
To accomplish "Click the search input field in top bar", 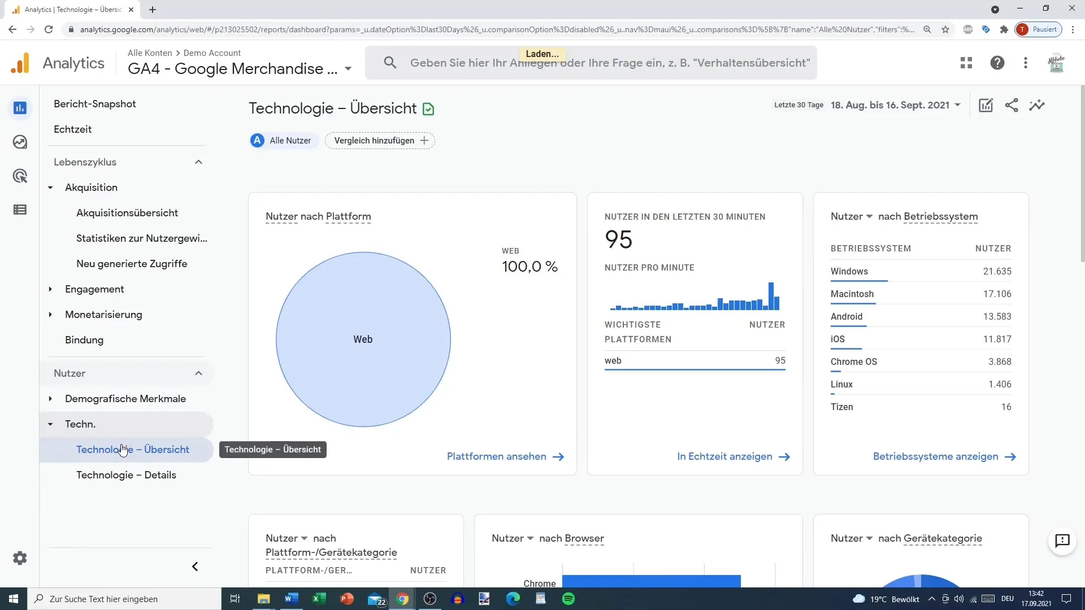I will click(590, 63).
